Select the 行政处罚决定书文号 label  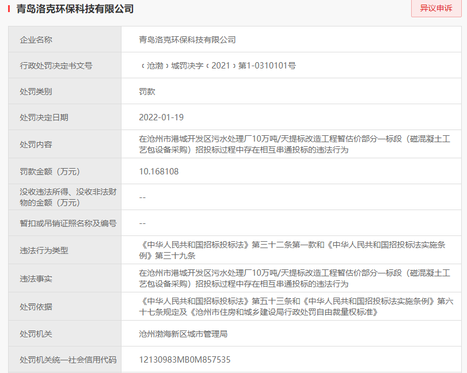click(x=56, y=66)
